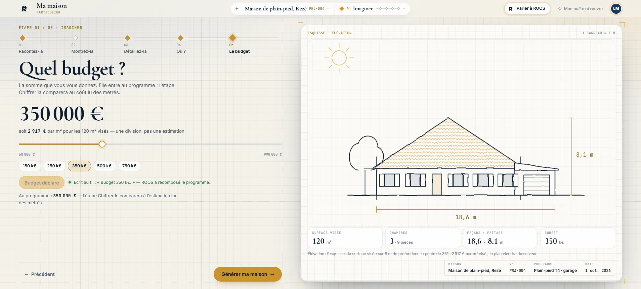Select the 750 k€ budget preset

click(x=129, y=166)
